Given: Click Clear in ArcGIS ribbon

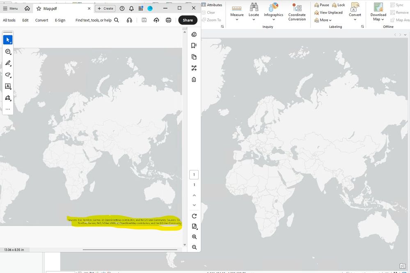Looking at the screenshot, I should coord(208,12).
